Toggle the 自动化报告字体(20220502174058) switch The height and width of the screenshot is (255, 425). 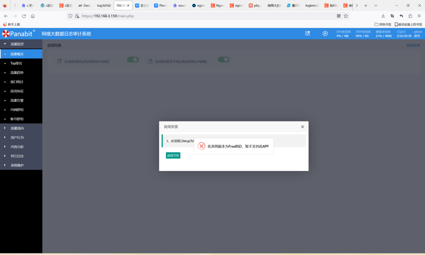tap(224, 60)
